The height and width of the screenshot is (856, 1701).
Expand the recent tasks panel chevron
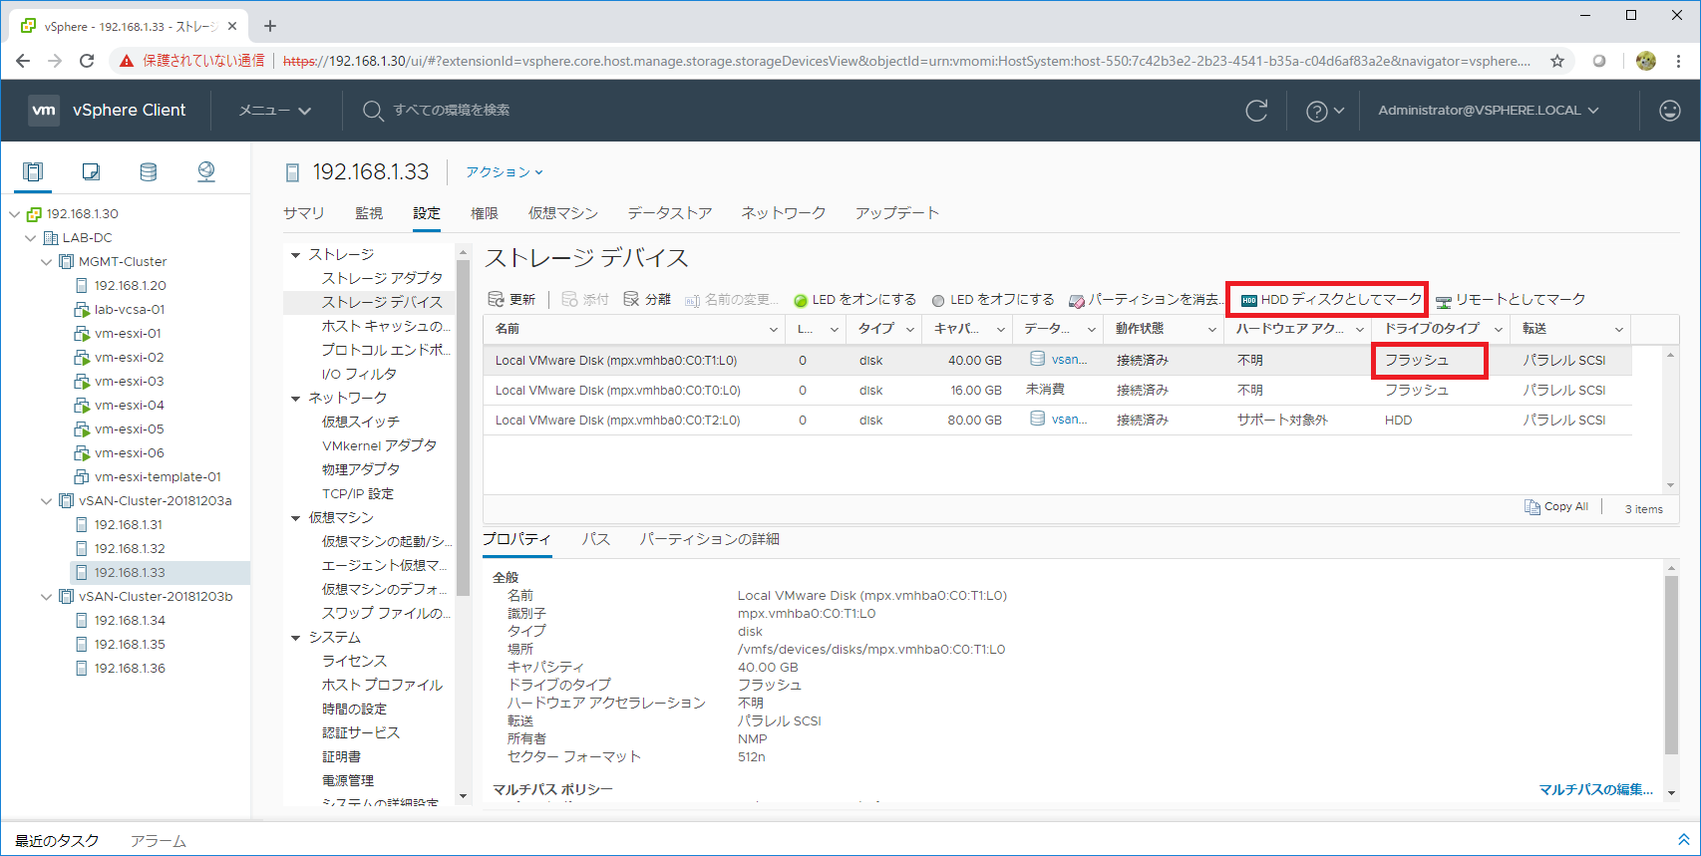[x=1684, y=840]
